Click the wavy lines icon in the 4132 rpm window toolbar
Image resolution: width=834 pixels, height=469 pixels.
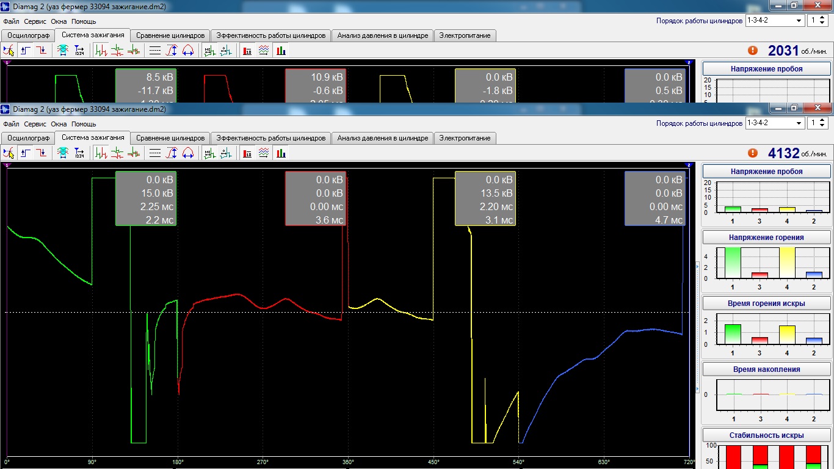(x=264, y=153)
